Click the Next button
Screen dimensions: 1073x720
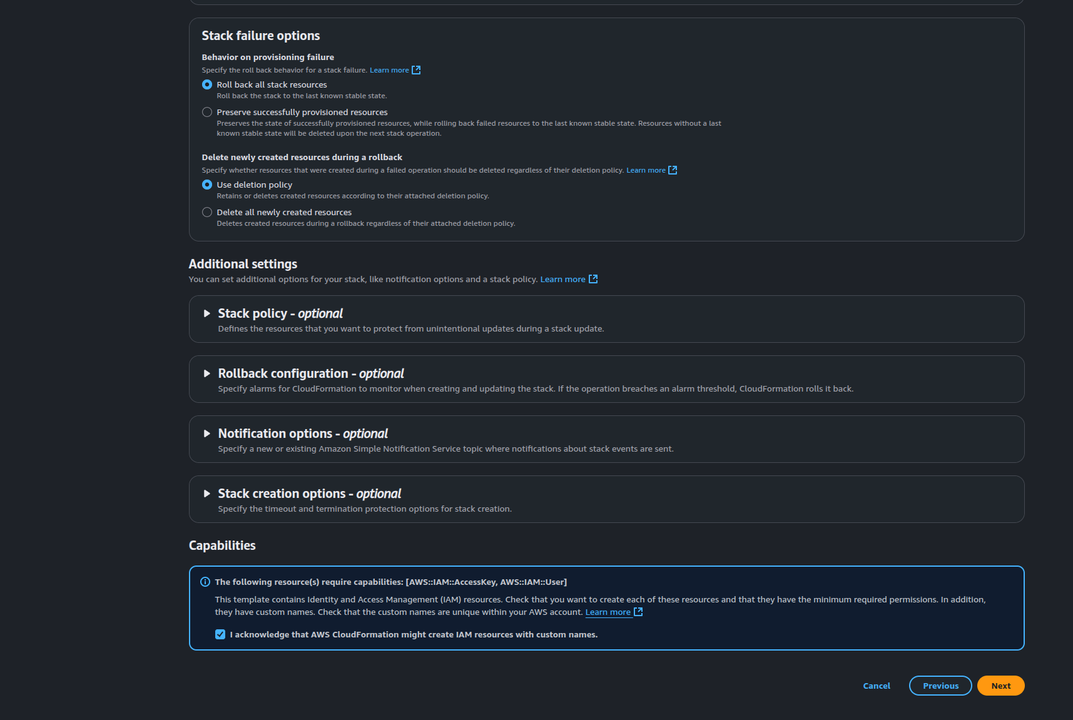[1000, 686]
